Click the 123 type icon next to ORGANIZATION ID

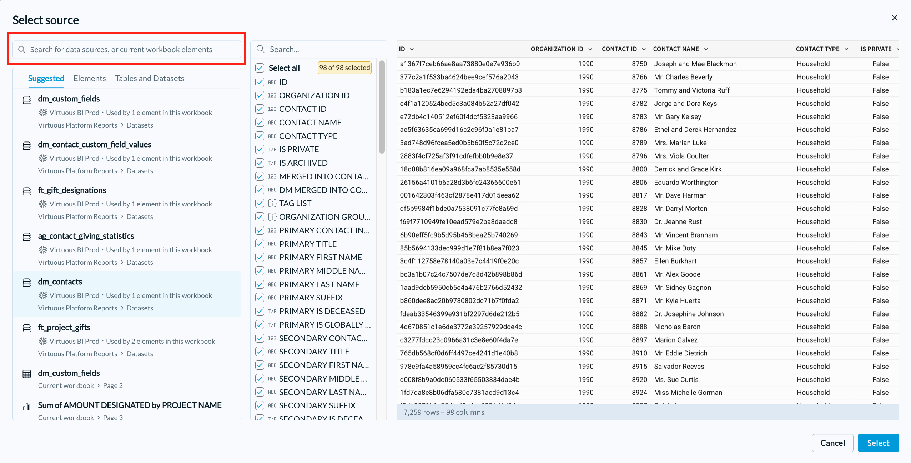(x=272, y=95)
